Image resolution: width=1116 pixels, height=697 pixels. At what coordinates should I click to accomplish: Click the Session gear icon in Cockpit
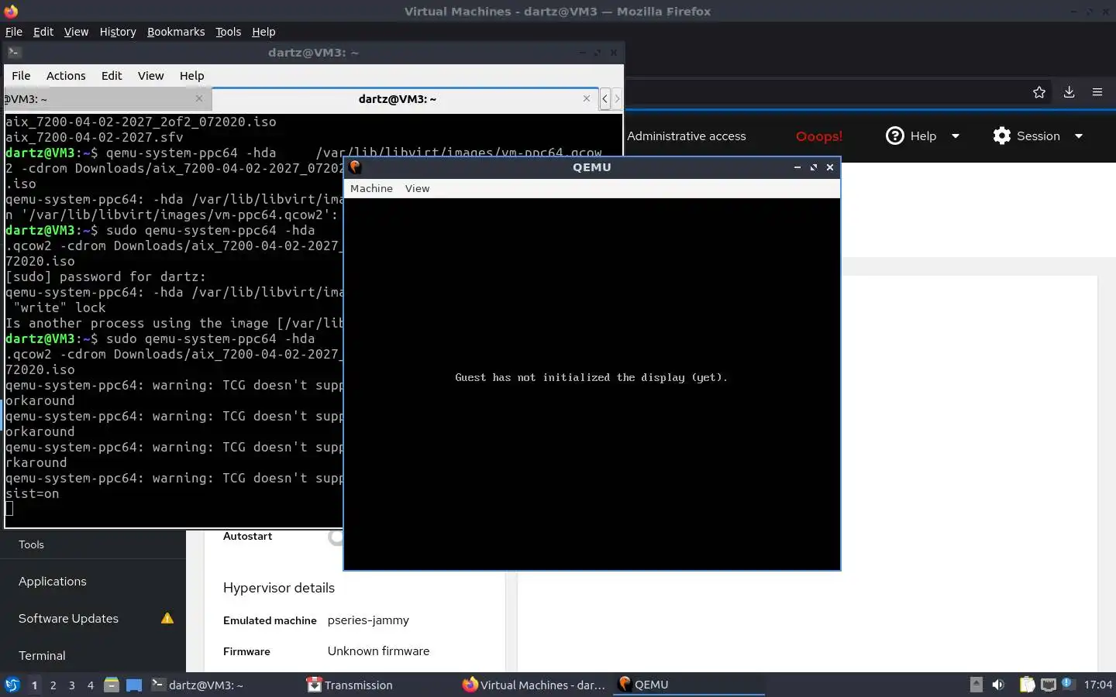point(1002,136)
